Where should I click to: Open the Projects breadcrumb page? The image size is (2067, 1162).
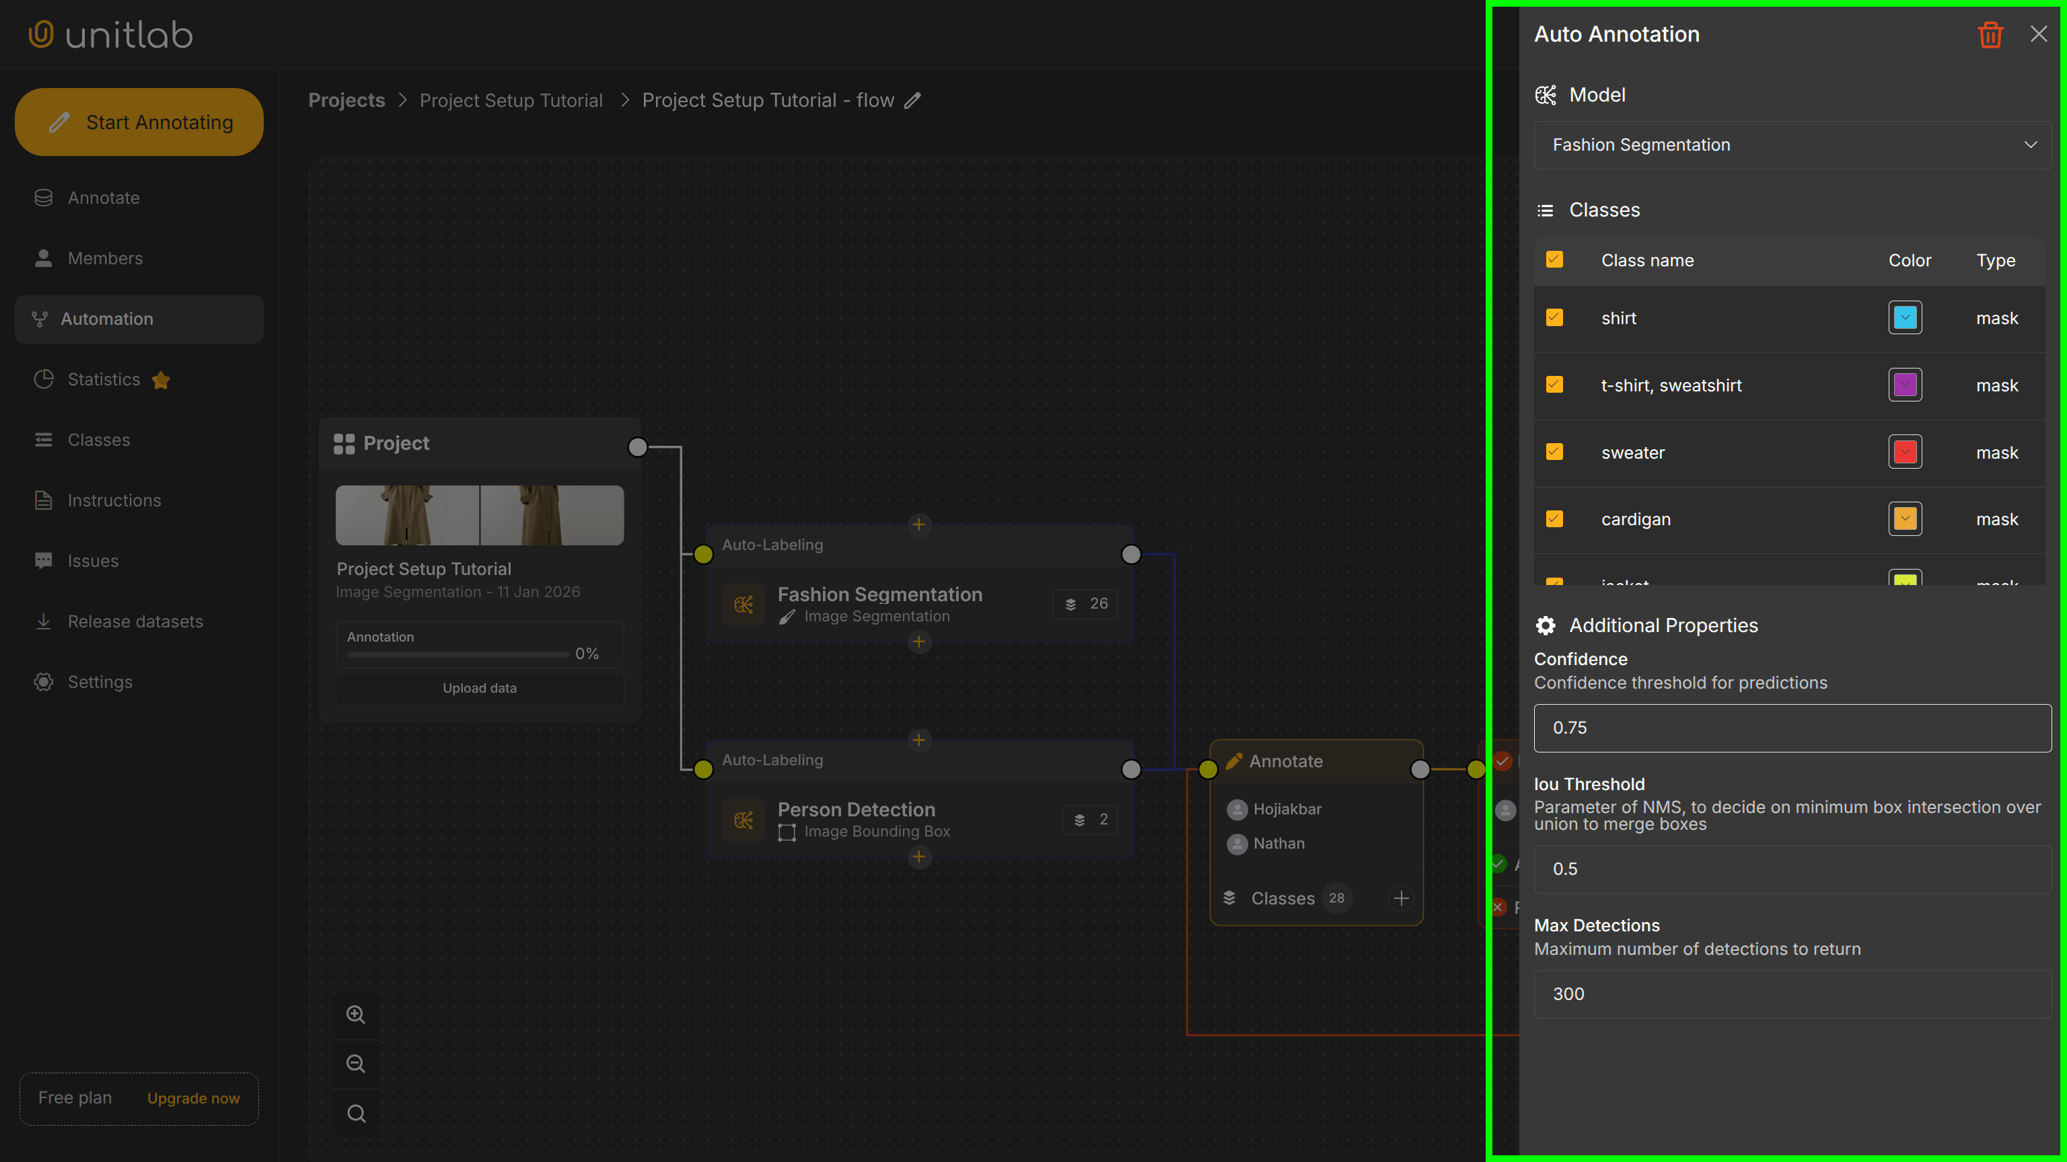[346, 100]
